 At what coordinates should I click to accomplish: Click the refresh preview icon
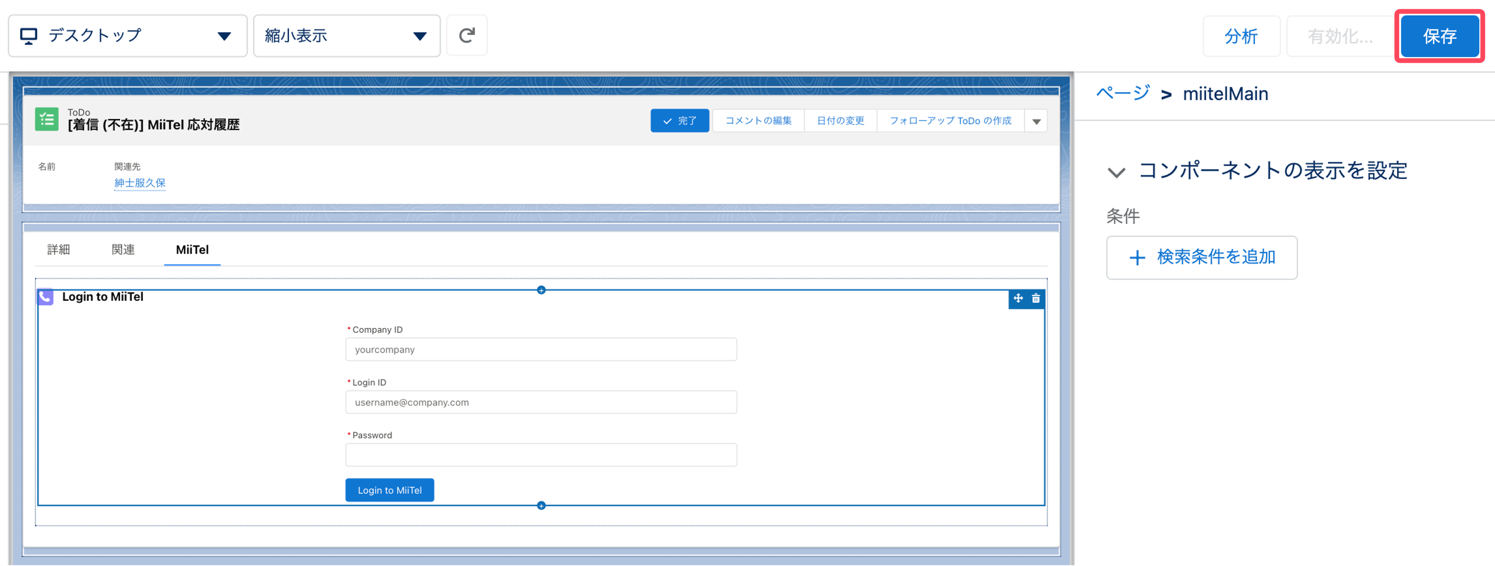point(467,35)
